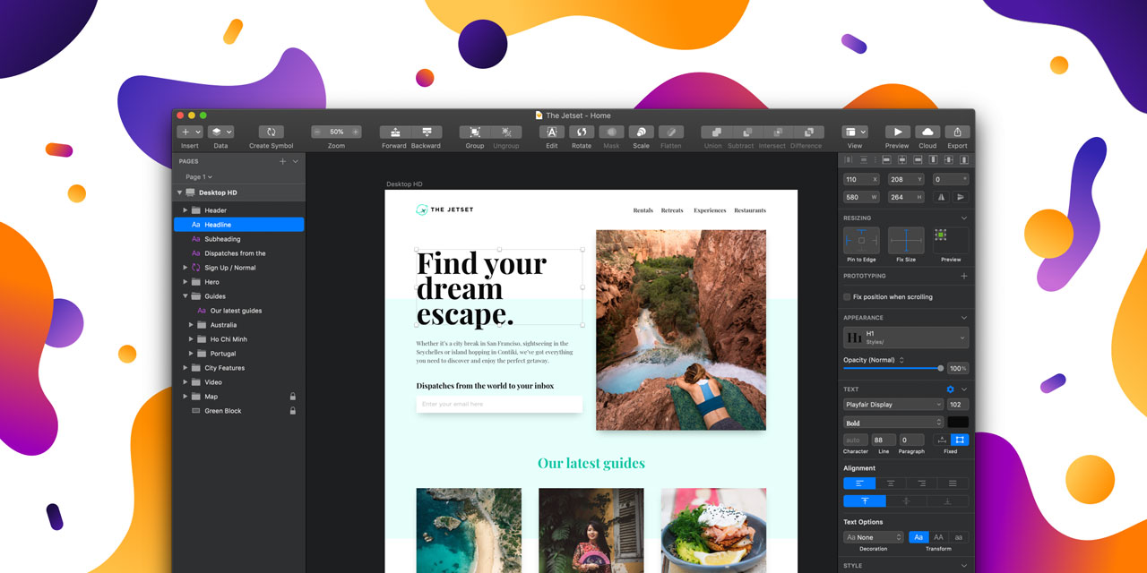The image size is (1147, 573).
Task: Select the Create Symbol tool
Action: point(271,133)
